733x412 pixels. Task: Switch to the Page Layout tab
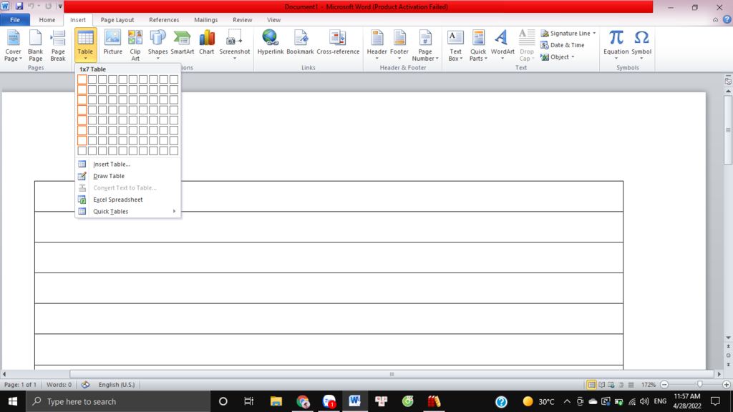point(117,20)
